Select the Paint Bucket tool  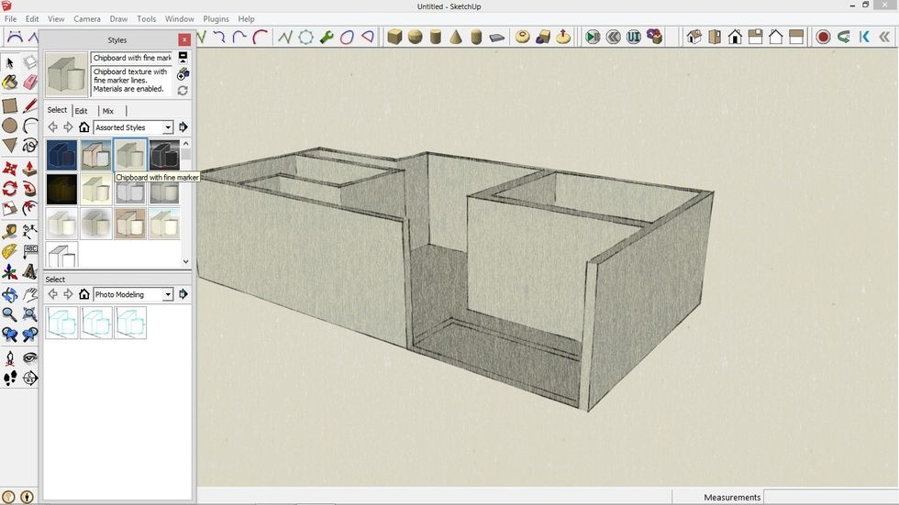(10, 82)
